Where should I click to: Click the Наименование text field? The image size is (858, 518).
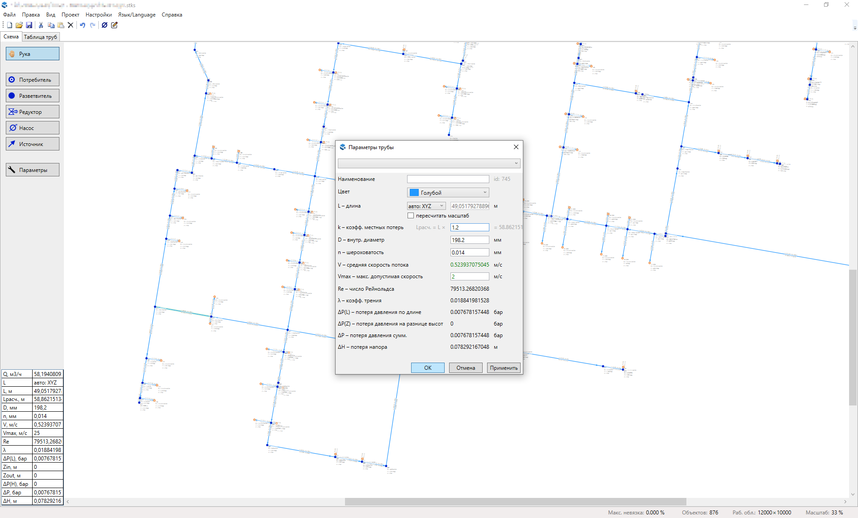point(448,179)
